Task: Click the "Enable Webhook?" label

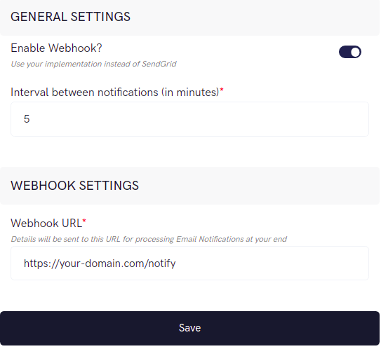Action: (x=56, y=48)
